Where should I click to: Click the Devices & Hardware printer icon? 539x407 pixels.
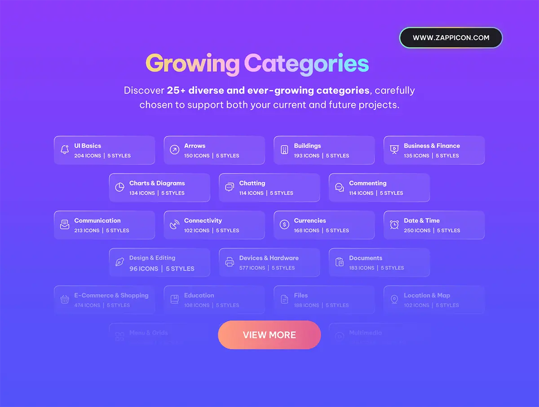[x=230, y=262]
